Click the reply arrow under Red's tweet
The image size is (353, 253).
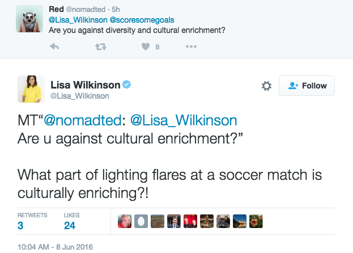click(x=55, y=47)
